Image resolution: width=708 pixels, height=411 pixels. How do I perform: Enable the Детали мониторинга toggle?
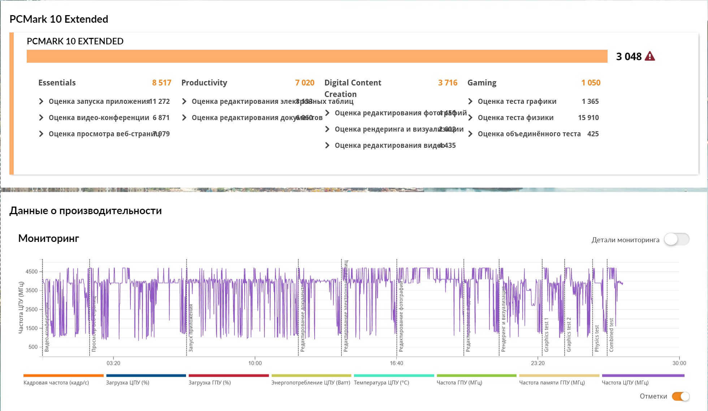click(677, 239)
